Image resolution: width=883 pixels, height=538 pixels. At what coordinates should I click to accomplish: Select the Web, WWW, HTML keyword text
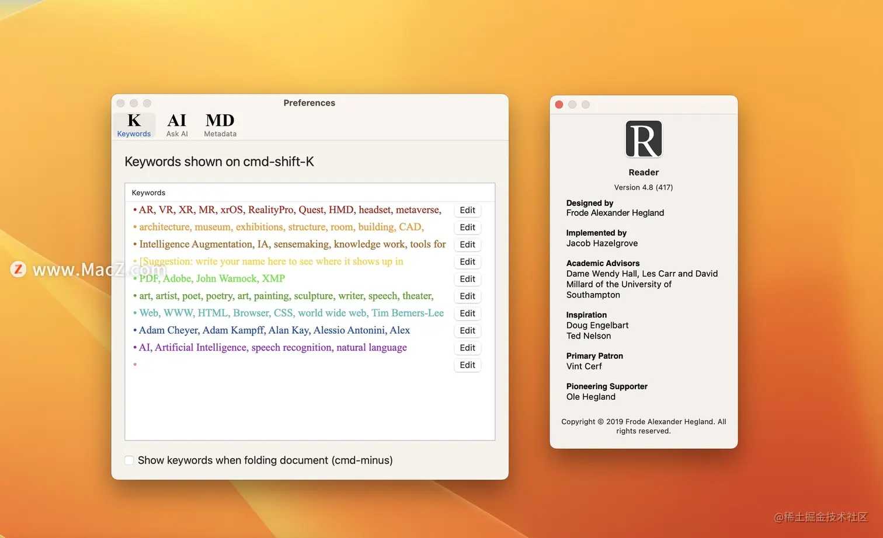291,313
